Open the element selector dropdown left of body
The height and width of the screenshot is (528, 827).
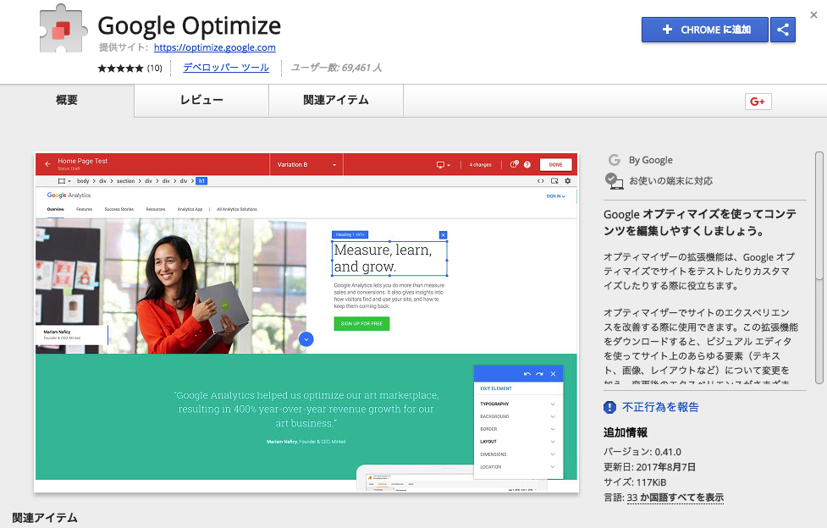click(x=63, y=181)
